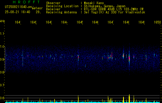Click the tallest yellow power peak at bottom
The height and width of the screenshot is (103, 162).
point(129,99)
